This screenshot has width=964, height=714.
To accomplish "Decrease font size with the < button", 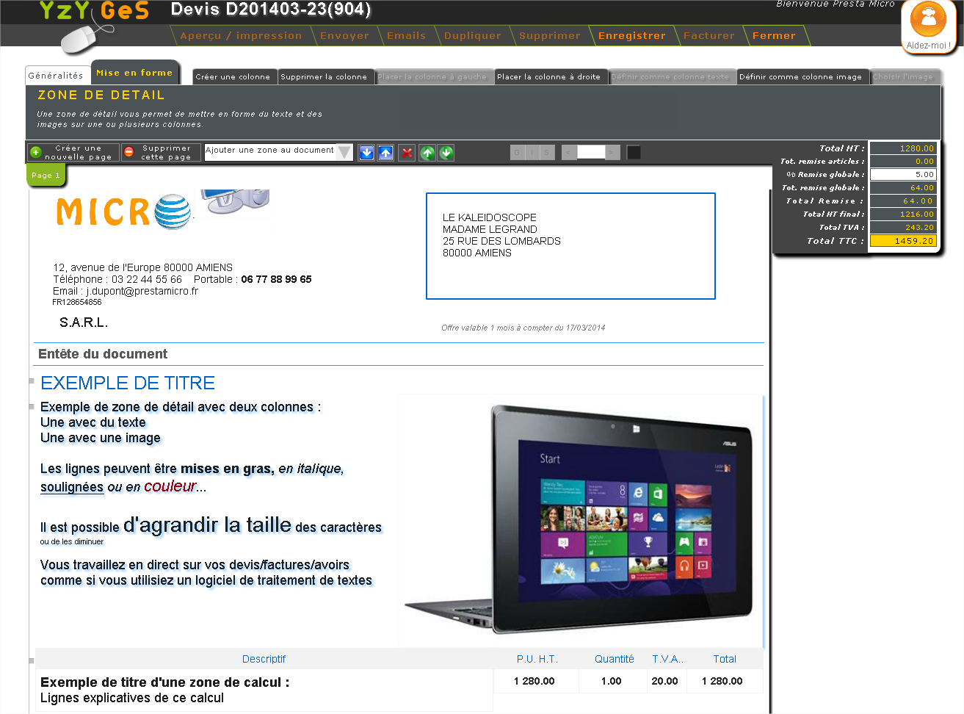I will [569, 152].
